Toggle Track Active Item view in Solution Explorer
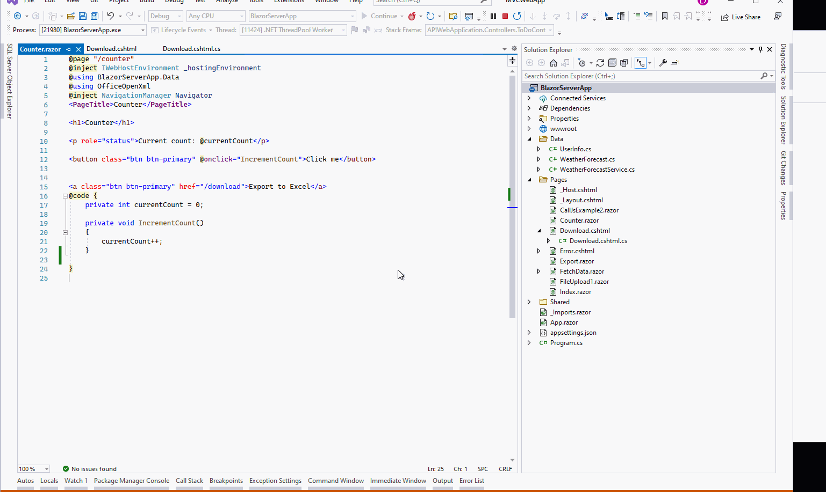The height and width of the screenshot is (492, 826). pyautogui.click(x=640, y=63)
